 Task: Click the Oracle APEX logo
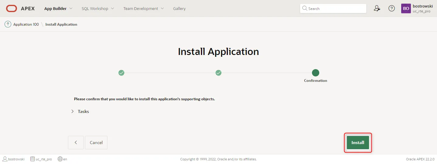[x=20, y=8]
